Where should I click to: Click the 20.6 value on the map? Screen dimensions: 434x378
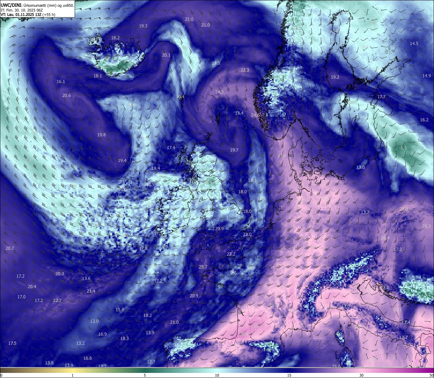[x=66, y=96]
